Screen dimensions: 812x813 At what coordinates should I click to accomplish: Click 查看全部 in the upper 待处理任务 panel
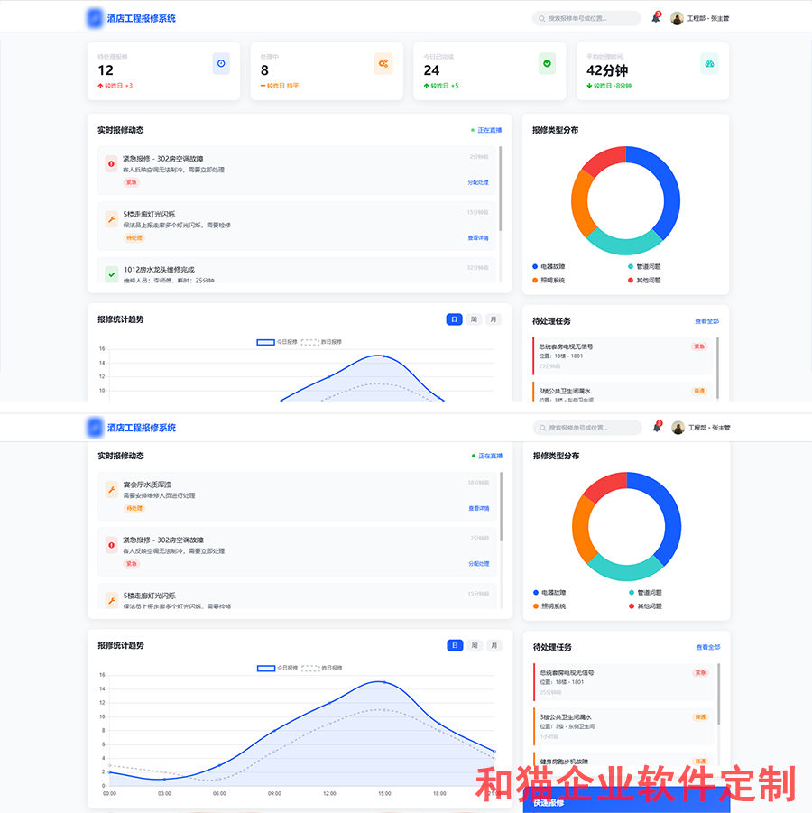tap(706, 321)
